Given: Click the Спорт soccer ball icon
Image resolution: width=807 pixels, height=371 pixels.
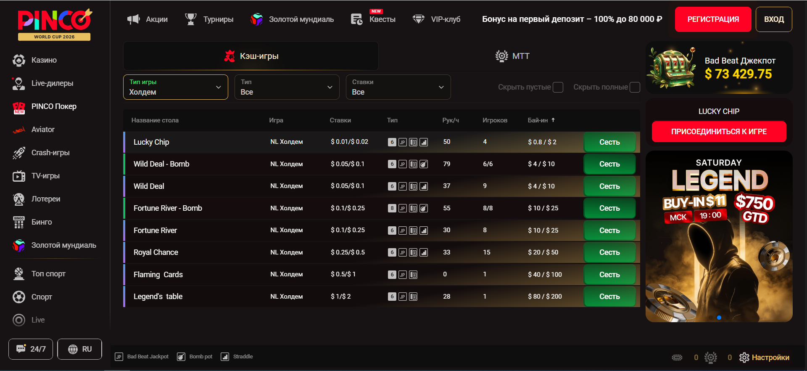Looking at the screenshot, I should tap(18, 297).
